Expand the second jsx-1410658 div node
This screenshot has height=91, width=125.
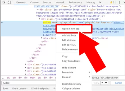pyautogui.click(x=25, y=67)
